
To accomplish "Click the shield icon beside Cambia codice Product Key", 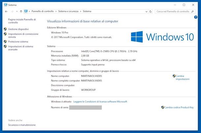I will (x=163, y=108).
